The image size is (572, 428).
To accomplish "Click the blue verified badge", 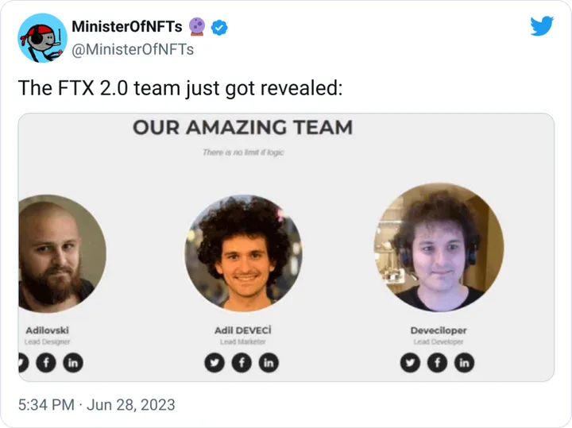I will (220, 28).
